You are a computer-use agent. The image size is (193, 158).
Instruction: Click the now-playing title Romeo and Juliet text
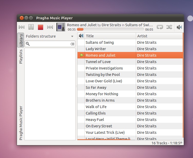[82, 25]
